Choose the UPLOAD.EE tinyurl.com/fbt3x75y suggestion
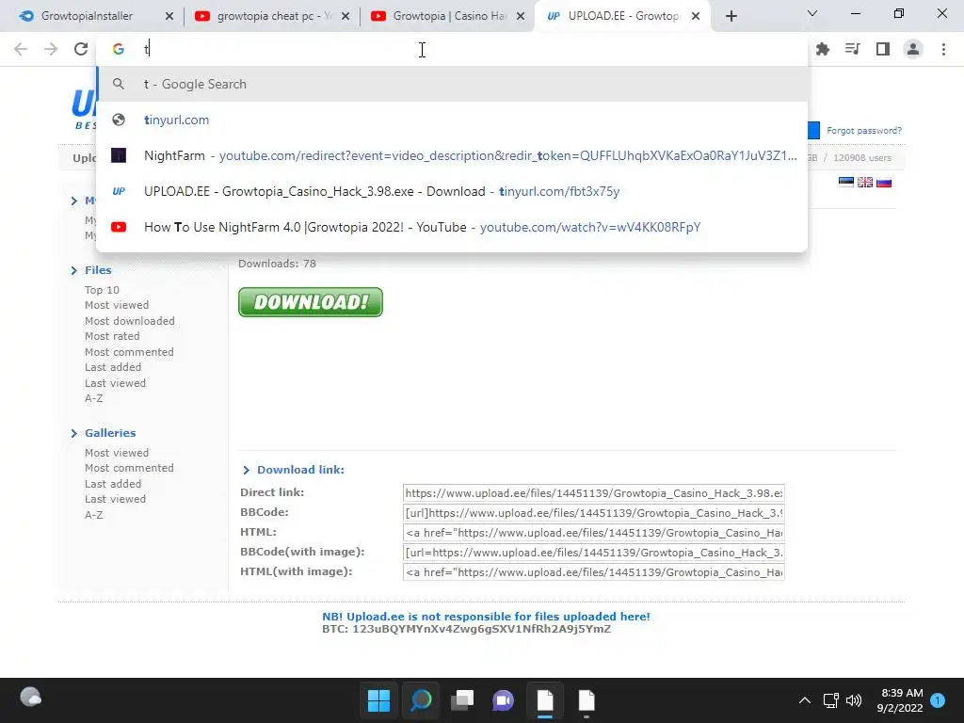The width and height of the screenshot is (964, 723). coord(452,191)
